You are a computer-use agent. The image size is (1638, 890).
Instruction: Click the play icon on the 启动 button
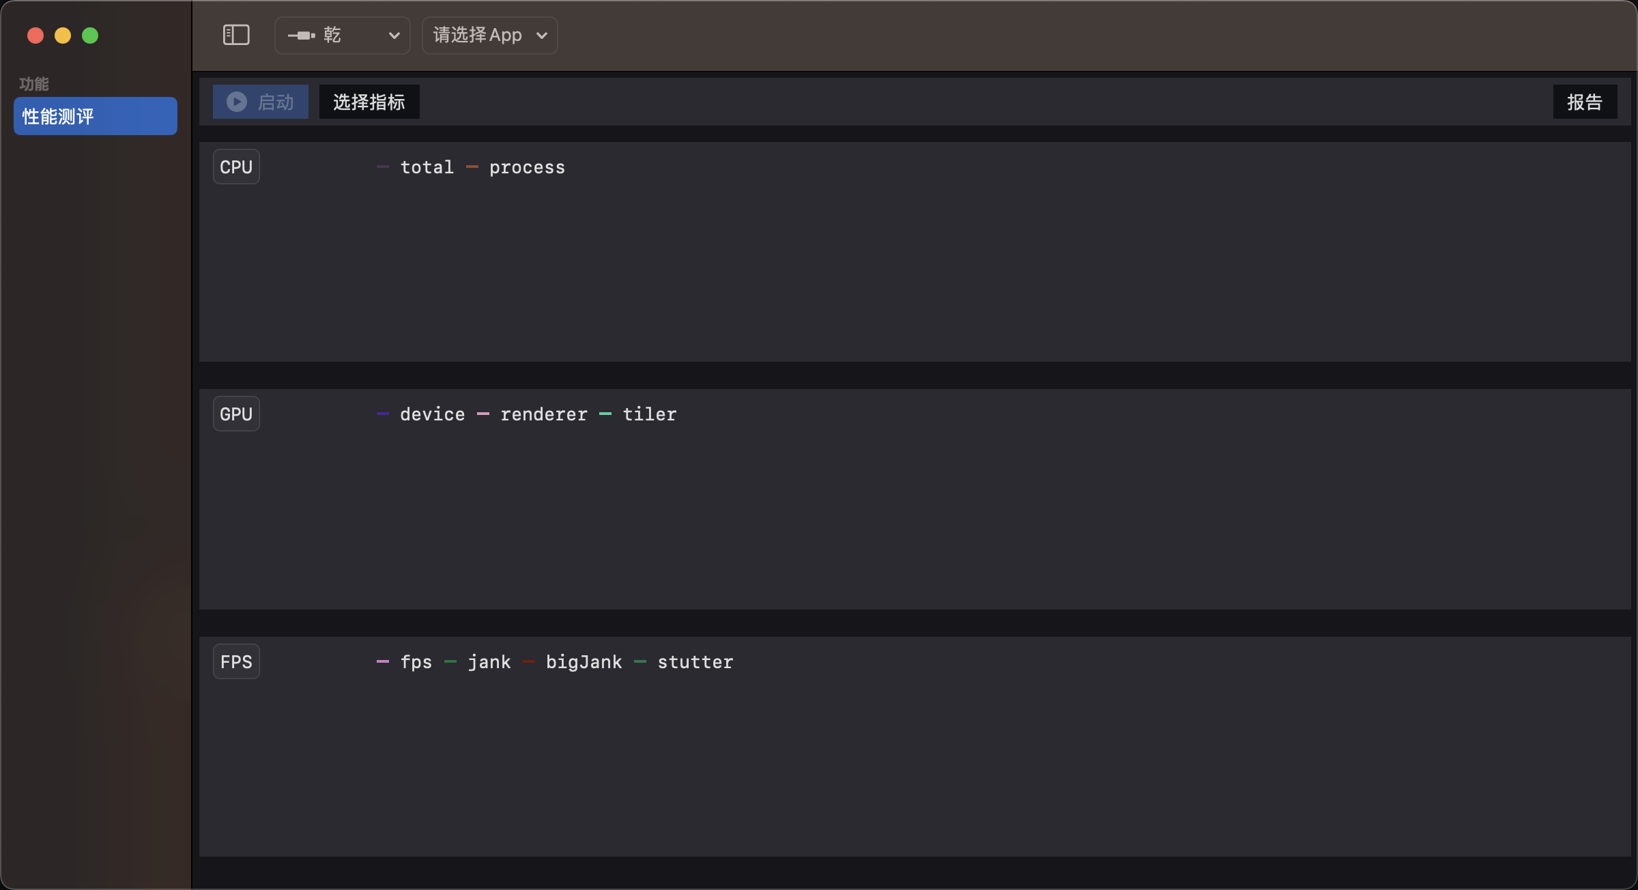pos(235,101)
